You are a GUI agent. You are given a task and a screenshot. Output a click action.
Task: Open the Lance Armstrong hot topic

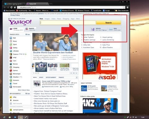pyautogui.click(x=108, y=40)
